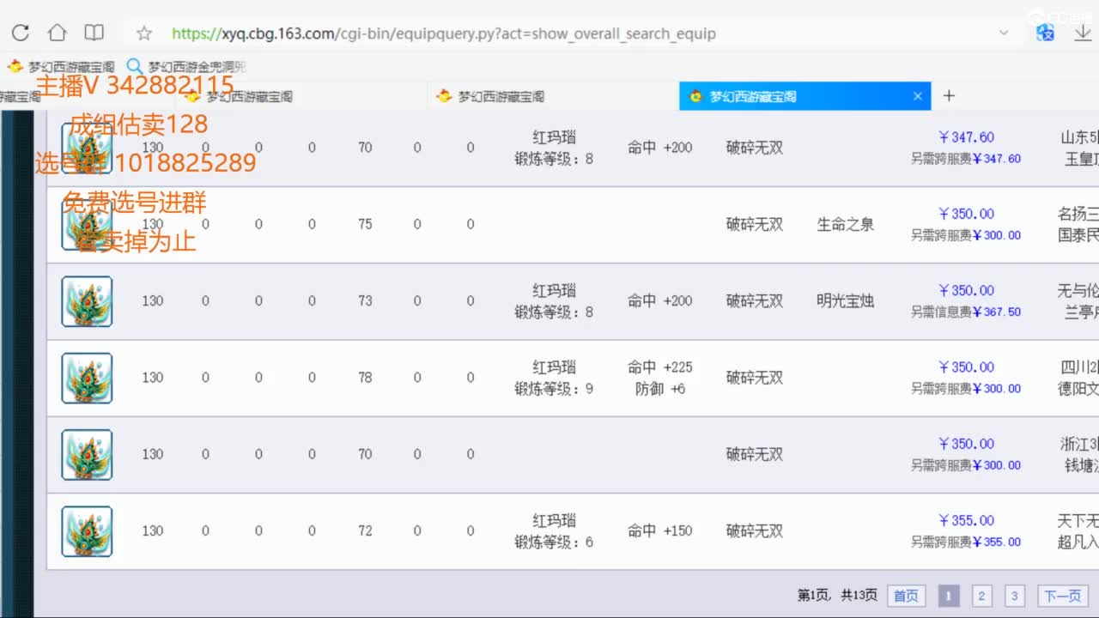
Task: Close the active 梦幻西游藏宝阁 tab
Action: (x=918, y=96)
